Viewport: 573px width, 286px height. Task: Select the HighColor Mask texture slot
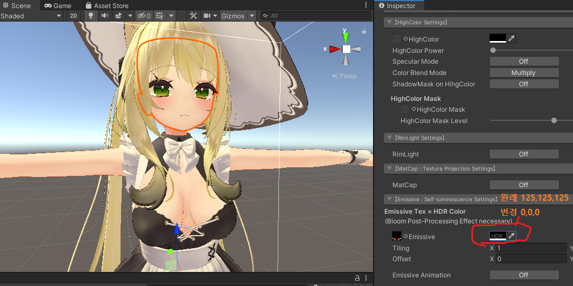point(404,108)
